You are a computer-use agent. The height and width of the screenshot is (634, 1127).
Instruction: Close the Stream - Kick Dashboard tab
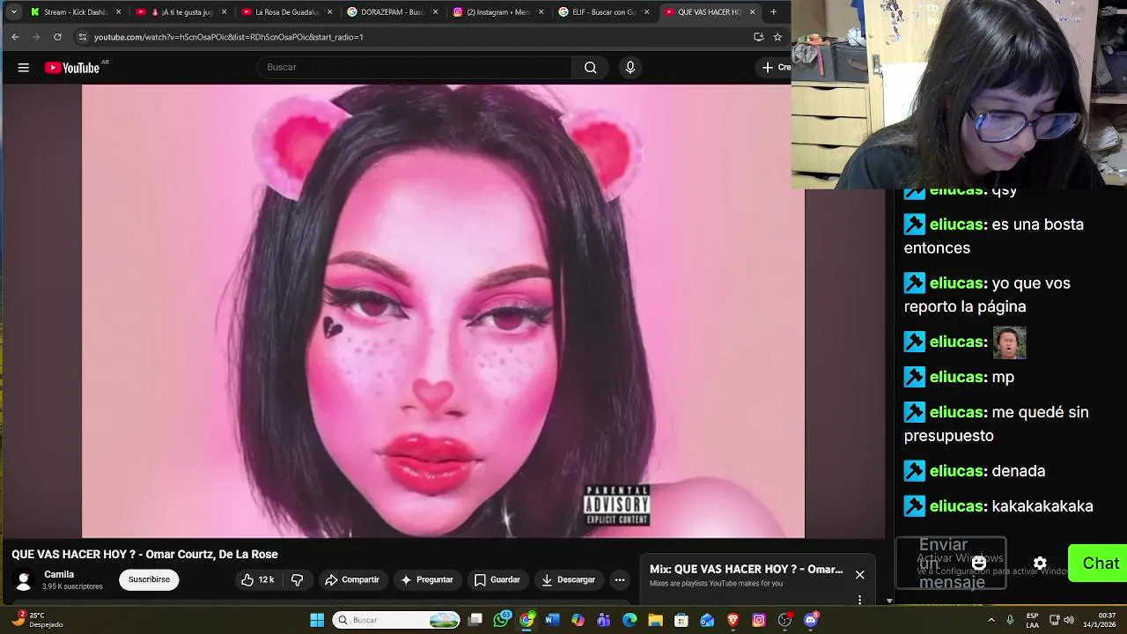(x=119, y=12)
